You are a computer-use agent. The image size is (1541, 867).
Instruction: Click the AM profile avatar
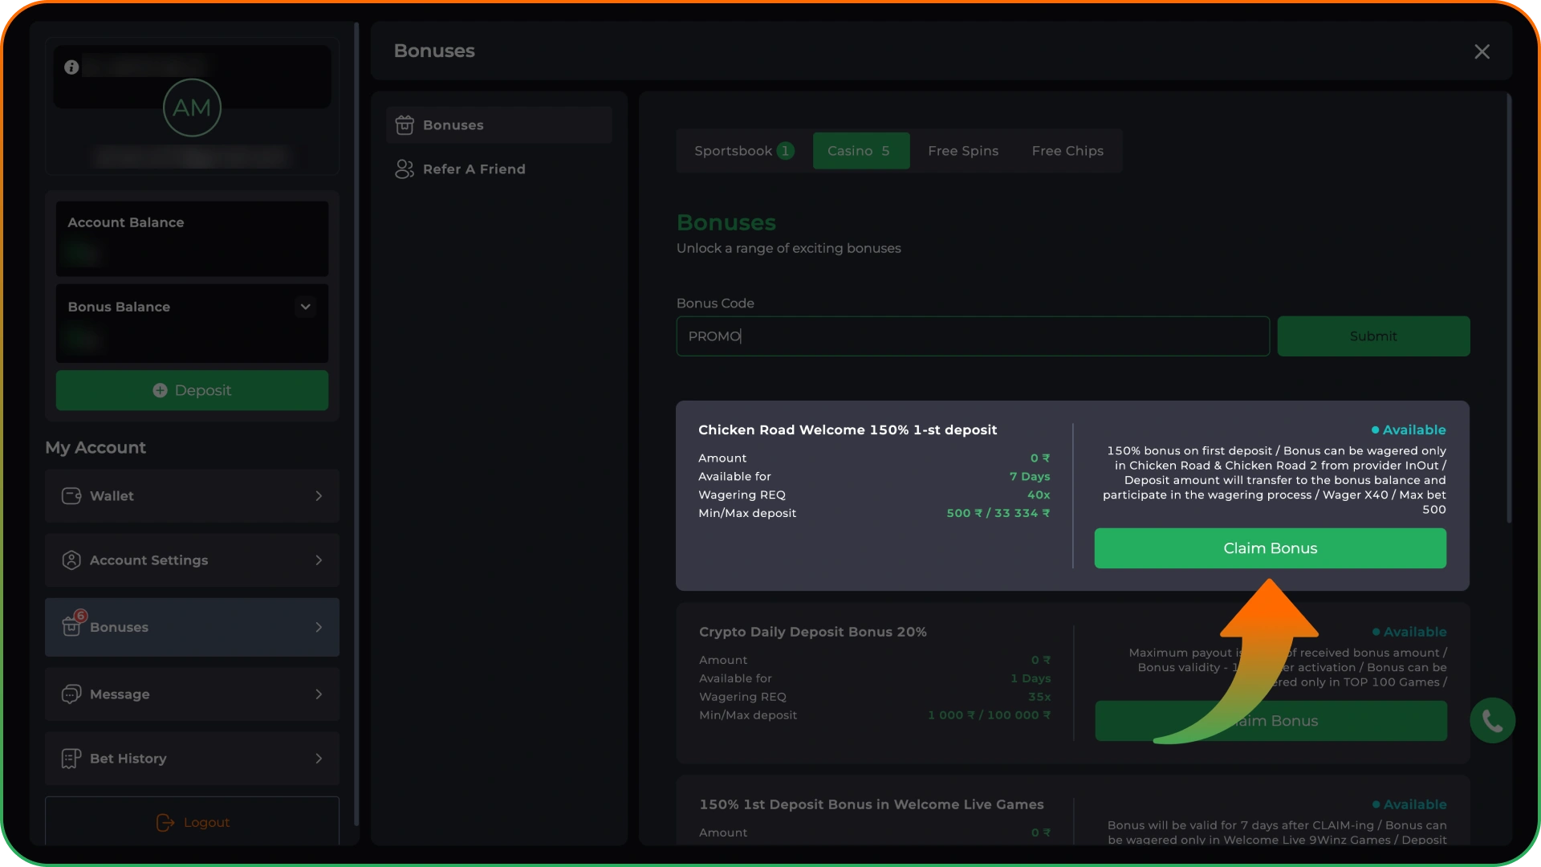192,108
